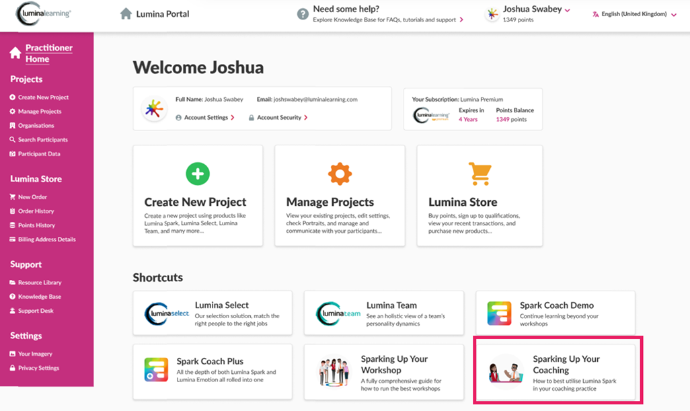
Task: Click the Practitioner Home house icon
Action: pos(15,53)
